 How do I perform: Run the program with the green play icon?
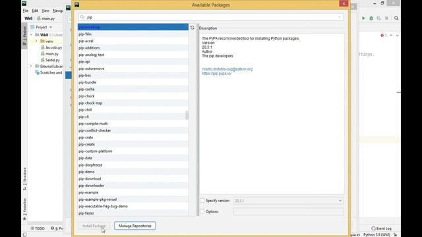[x=363, y=18]
